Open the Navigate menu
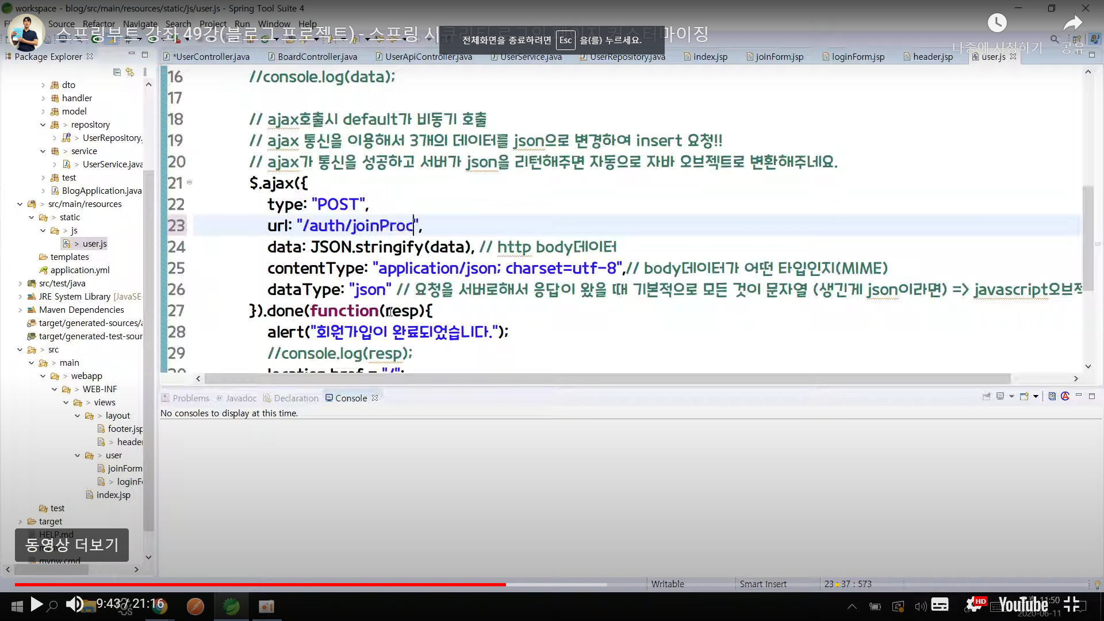The width and height of the screenshot is (1104, 621). tap(140, 24)
